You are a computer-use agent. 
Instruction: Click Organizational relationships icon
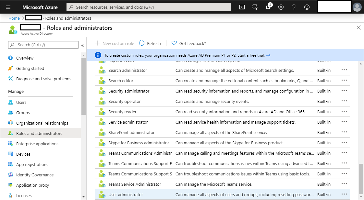point(10,123)
